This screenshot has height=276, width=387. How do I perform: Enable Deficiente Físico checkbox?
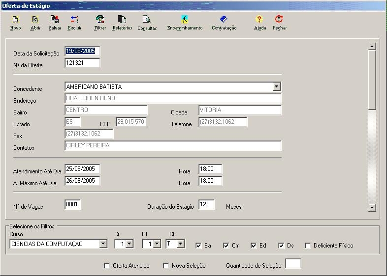coord(308,246)
